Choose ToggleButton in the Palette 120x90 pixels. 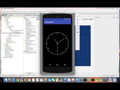[29, 22]
